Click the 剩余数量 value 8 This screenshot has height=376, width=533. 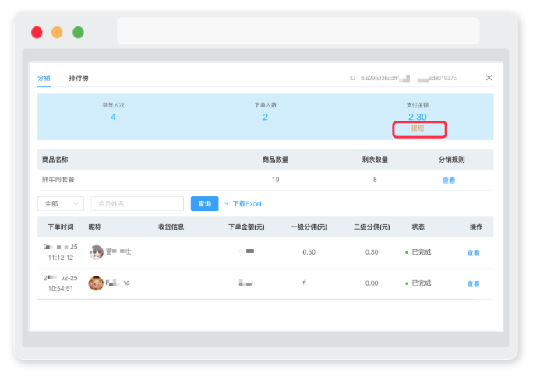[x=375, y=180]
